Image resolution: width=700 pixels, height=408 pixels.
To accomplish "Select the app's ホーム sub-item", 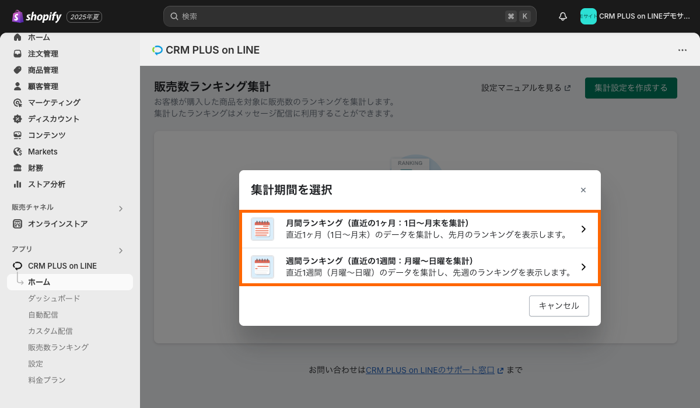I will coord(70,282).
